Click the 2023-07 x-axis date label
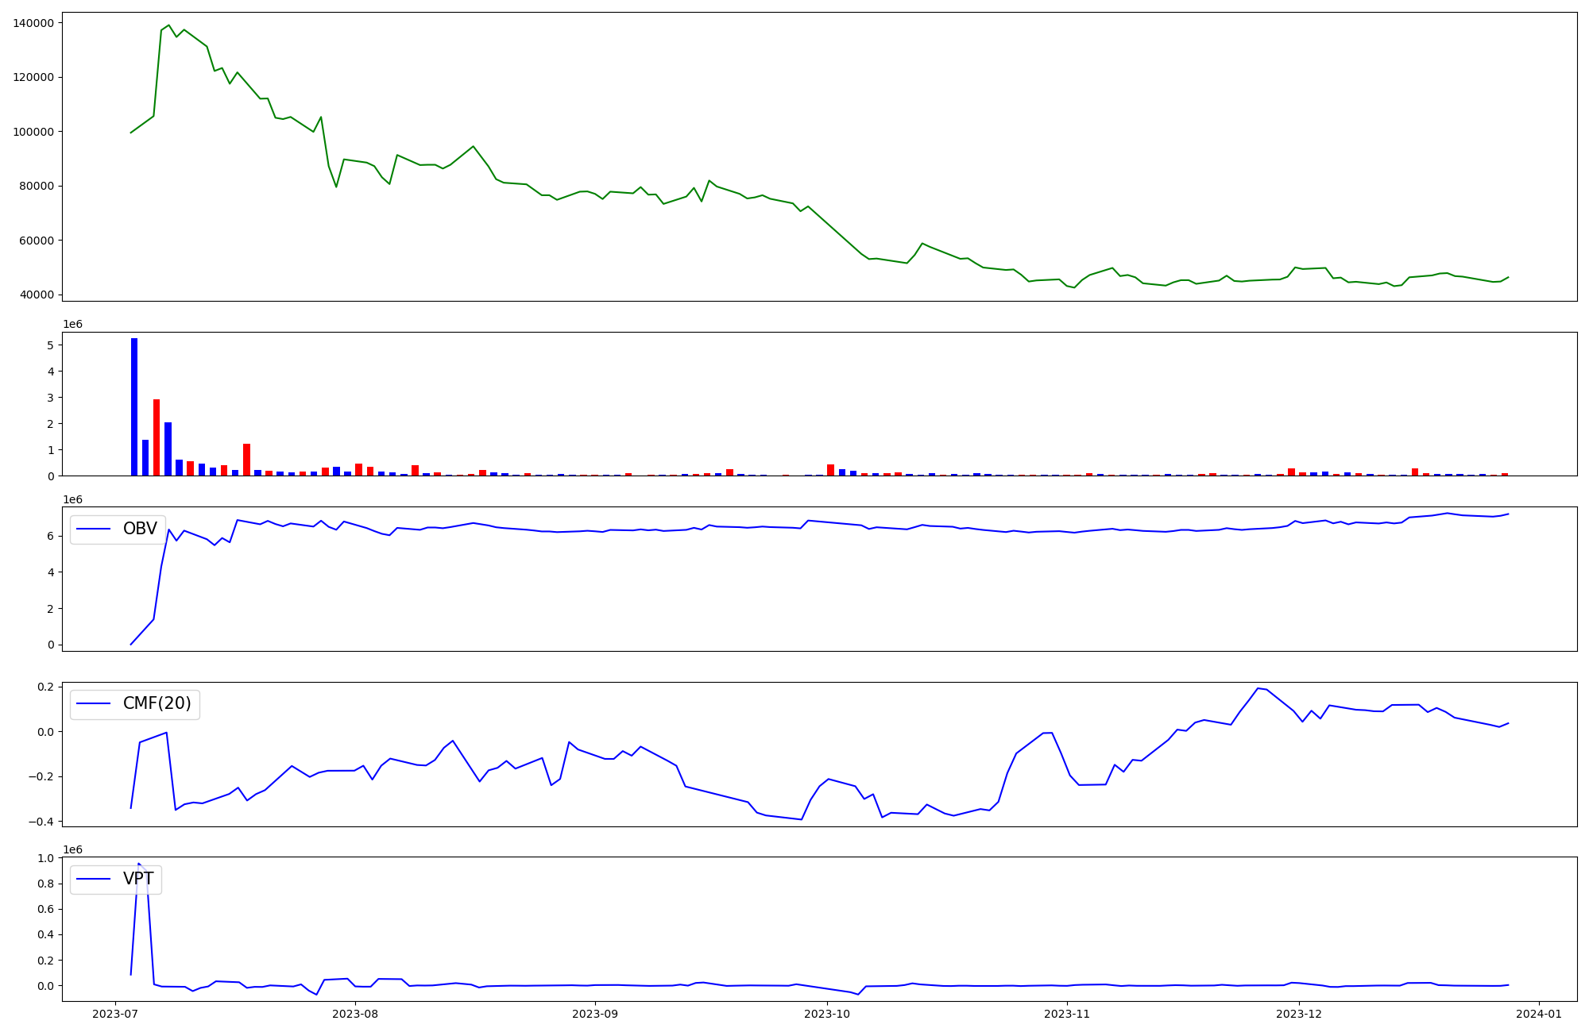The height and width of the screenshot is (1032, 1589). (116, 1014)
